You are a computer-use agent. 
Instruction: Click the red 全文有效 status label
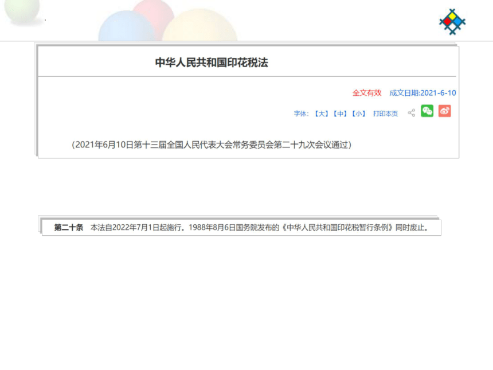(x=367, y=93)
